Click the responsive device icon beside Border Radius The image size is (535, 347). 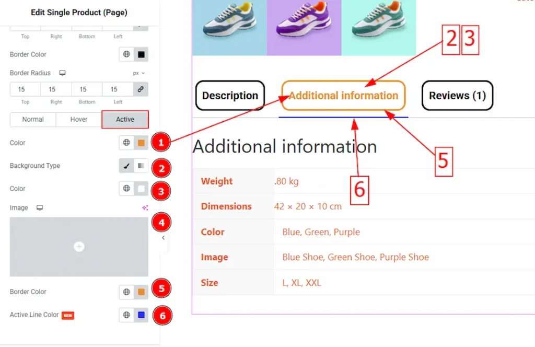point(62,73)
